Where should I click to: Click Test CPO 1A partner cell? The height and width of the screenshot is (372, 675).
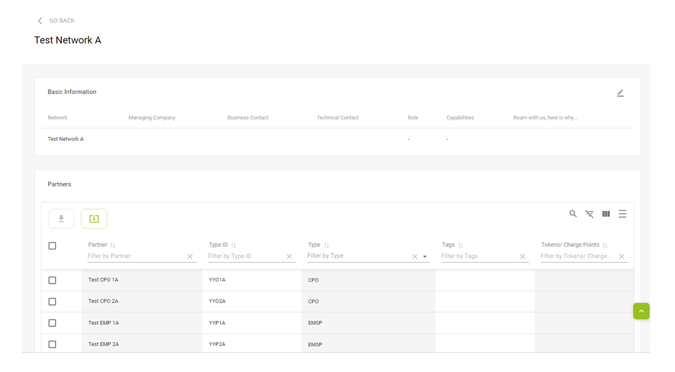click(142, 280)
